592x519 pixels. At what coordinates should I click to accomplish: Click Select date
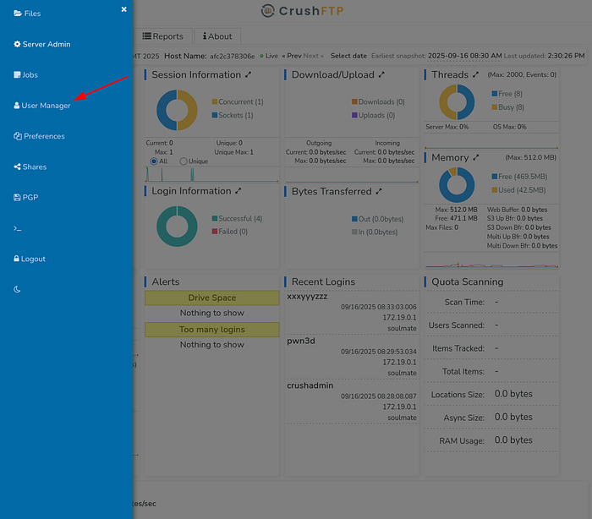coord(348,56)
